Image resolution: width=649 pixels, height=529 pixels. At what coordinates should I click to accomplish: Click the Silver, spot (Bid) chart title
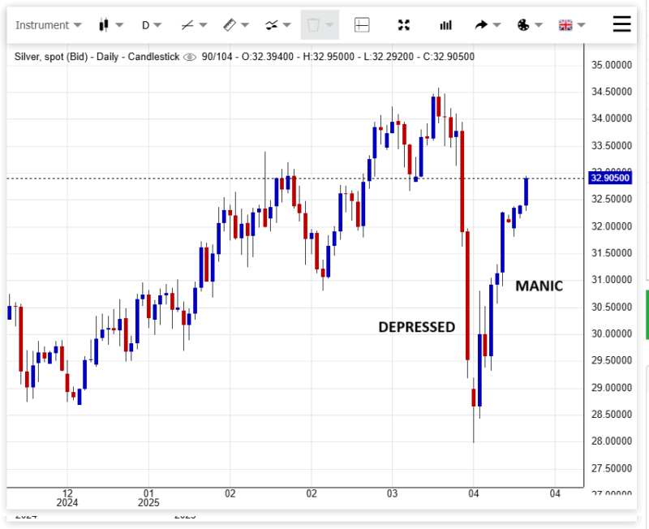pyautogui.click(x=97, y=57)
